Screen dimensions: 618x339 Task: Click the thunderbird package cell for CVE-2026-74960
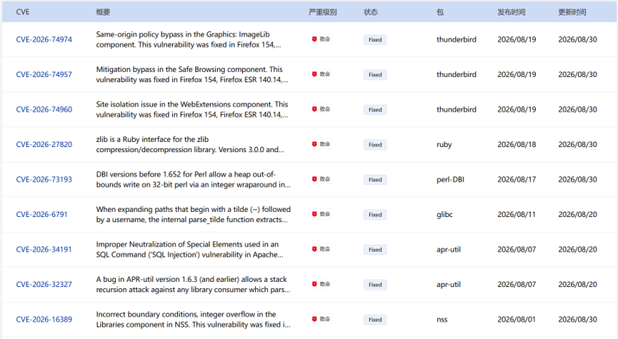[x=456, y=109]
